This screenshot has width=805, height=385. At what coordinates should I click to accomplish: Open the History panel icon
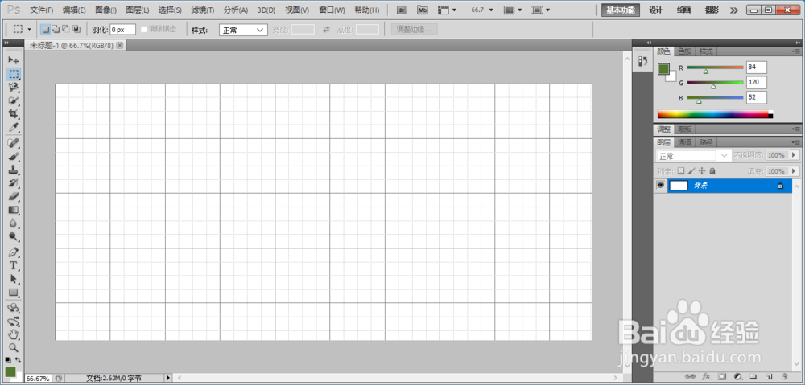click(x=642, y=62)
